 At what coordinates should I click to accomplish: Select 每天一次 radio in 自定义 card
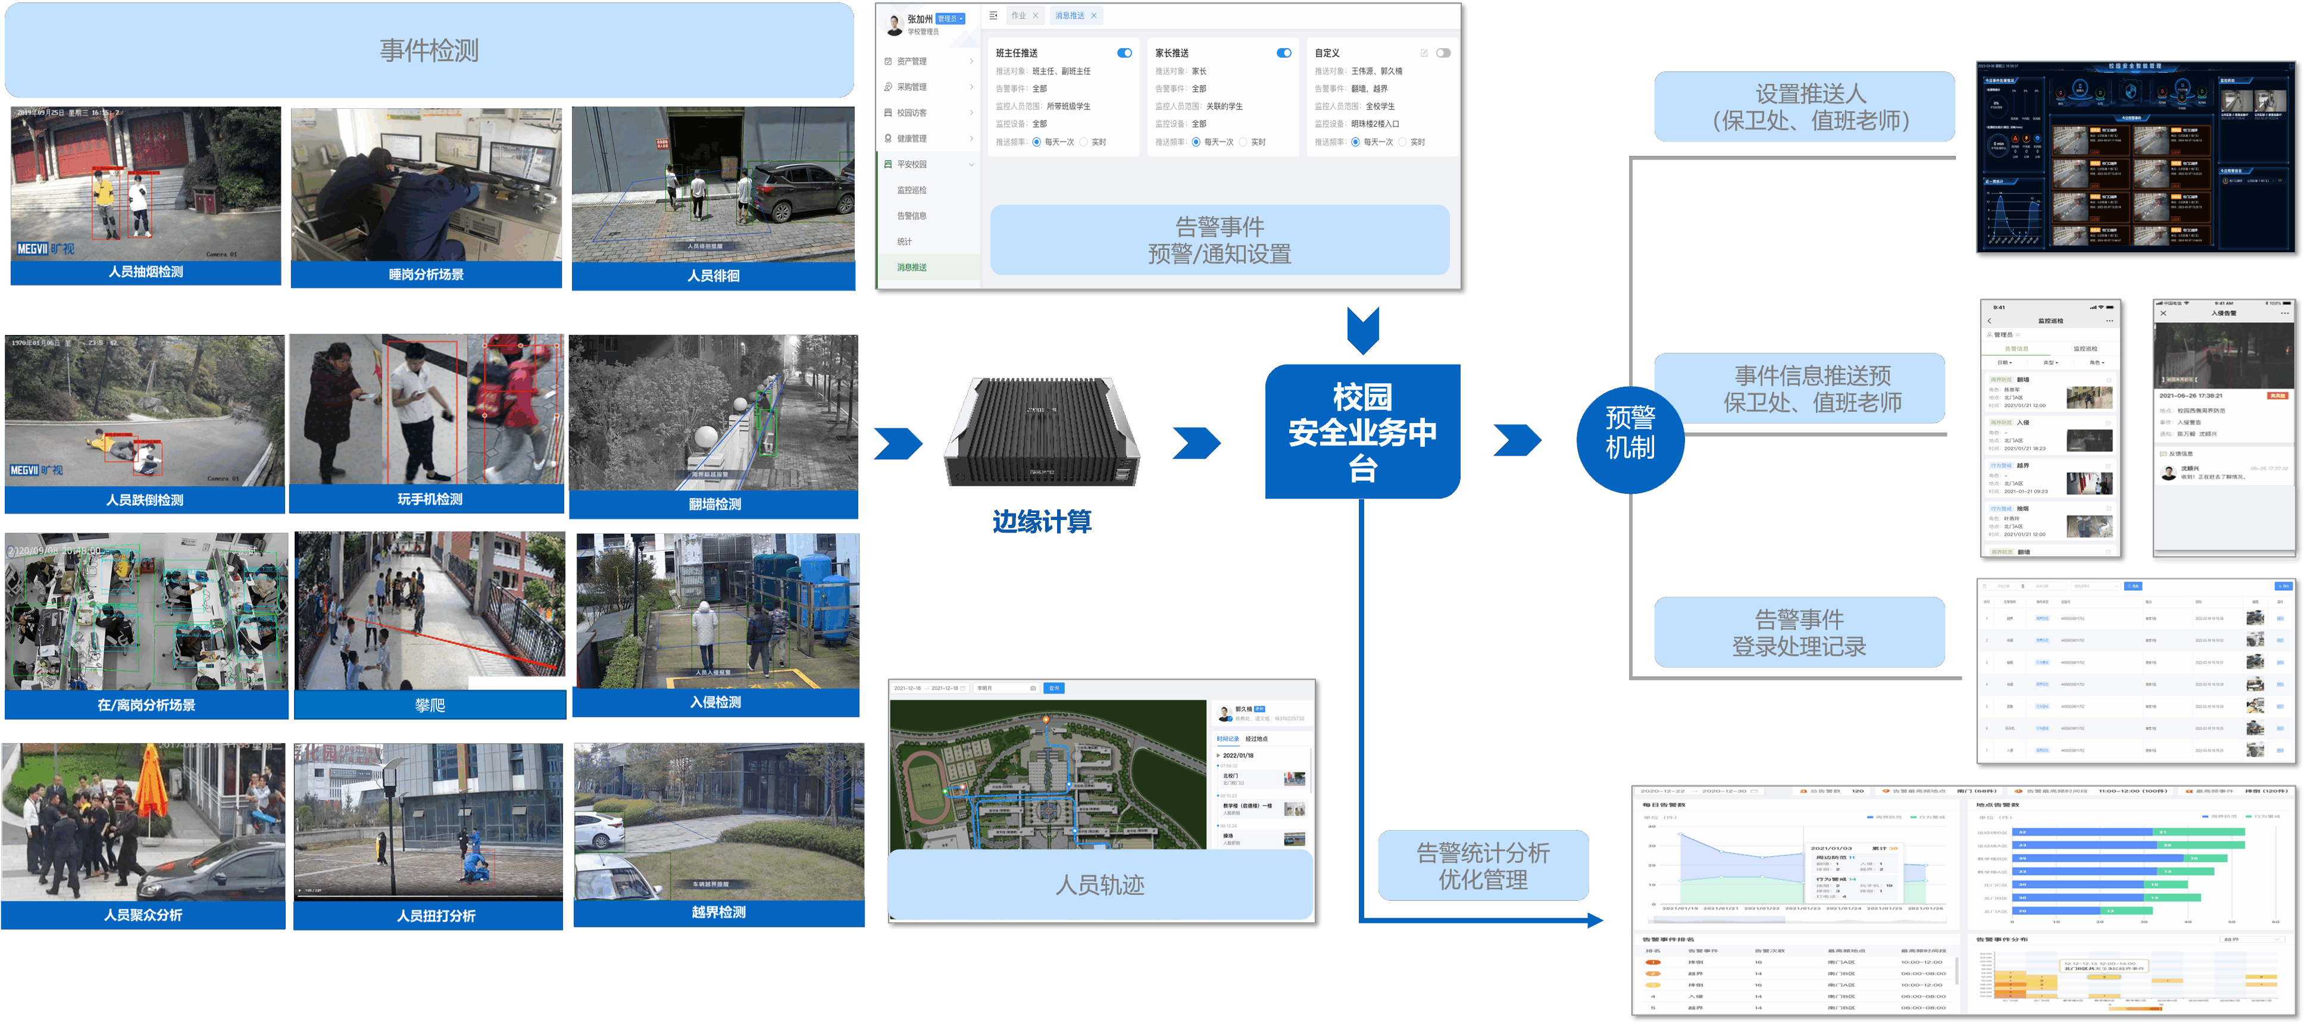[x=1355, y=142]
